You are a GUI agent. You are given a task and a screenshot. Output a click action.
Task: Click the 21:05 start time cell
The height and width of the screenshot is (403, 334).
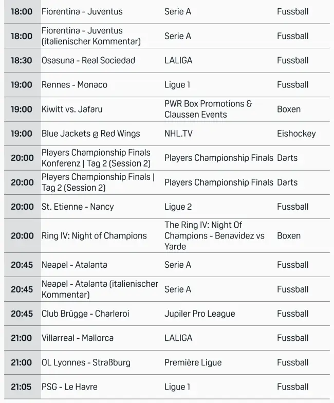tap(22, 387)
